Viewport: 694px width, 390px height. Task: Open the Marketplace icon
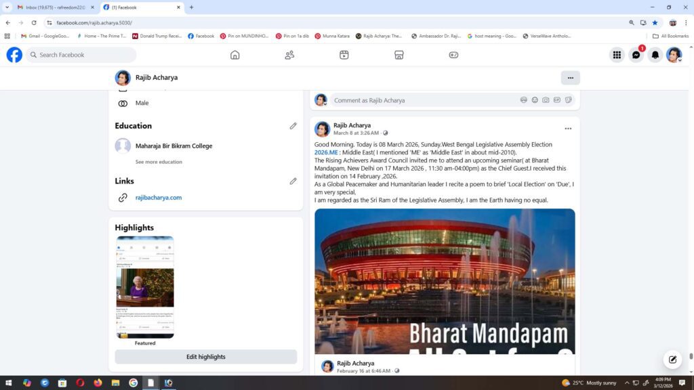[x=399, y=55]
